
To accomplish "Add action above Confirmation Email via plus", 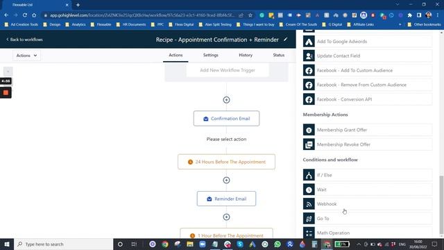I will pos(226,100).
